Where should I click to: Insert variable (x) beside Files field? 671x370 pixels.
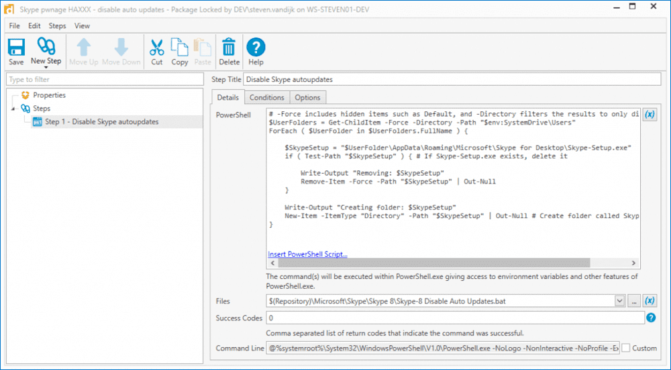click(x=650, y=301)
